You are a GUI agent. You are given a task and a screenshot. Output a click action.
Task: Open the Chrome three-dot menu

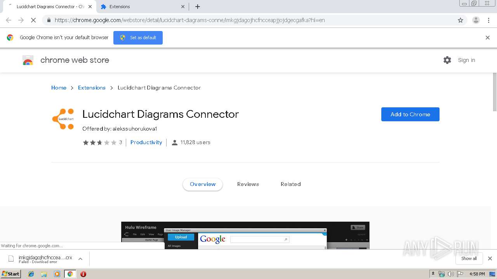[488, 20]
